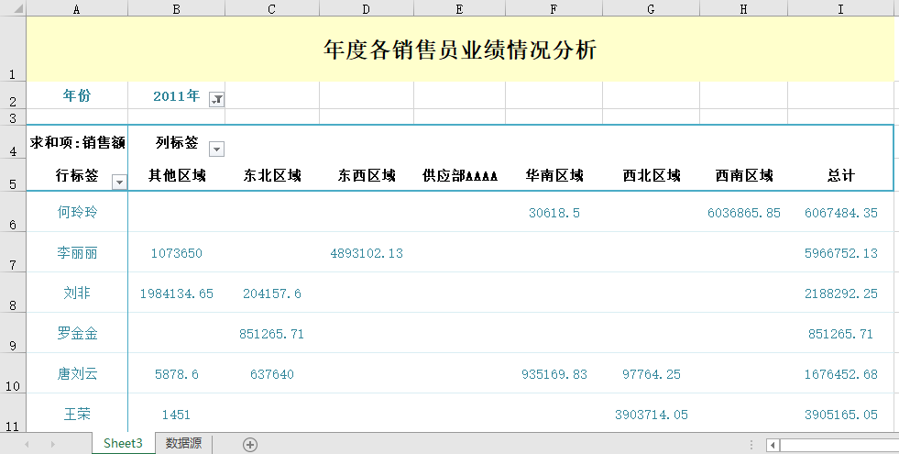Screen dimensions: 899x454
Task: Click the scrollbar left arrow button
Action: tap(773, 445)
